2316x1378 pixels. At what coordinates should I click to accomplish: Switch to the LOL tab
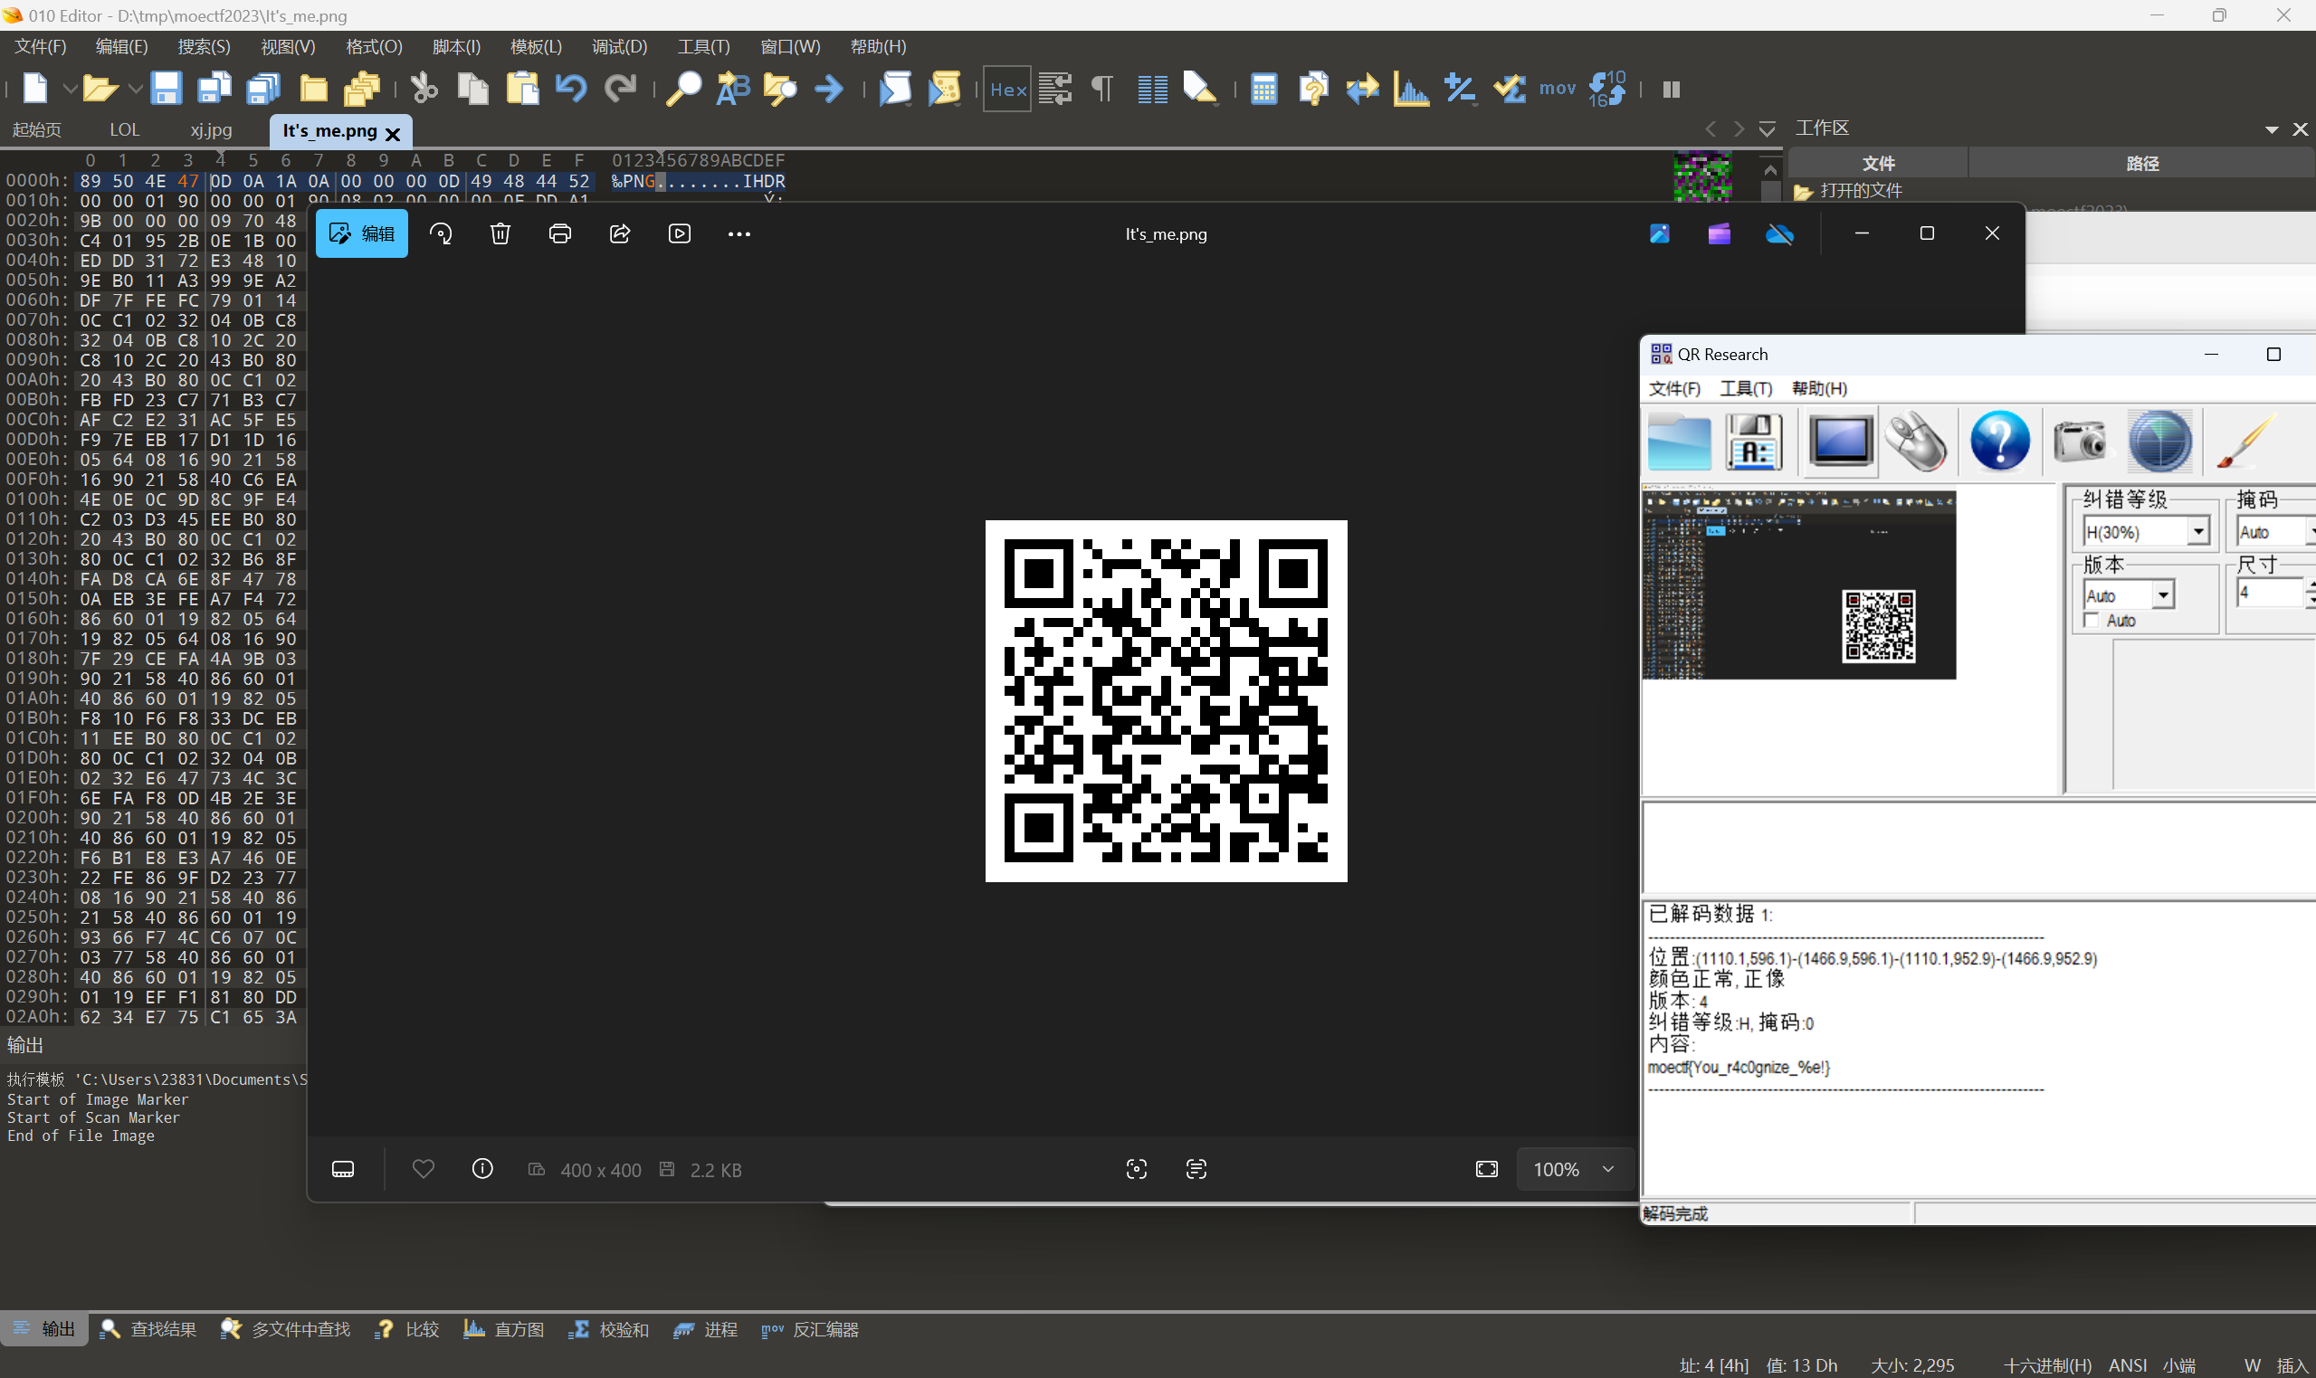(124, 130)
